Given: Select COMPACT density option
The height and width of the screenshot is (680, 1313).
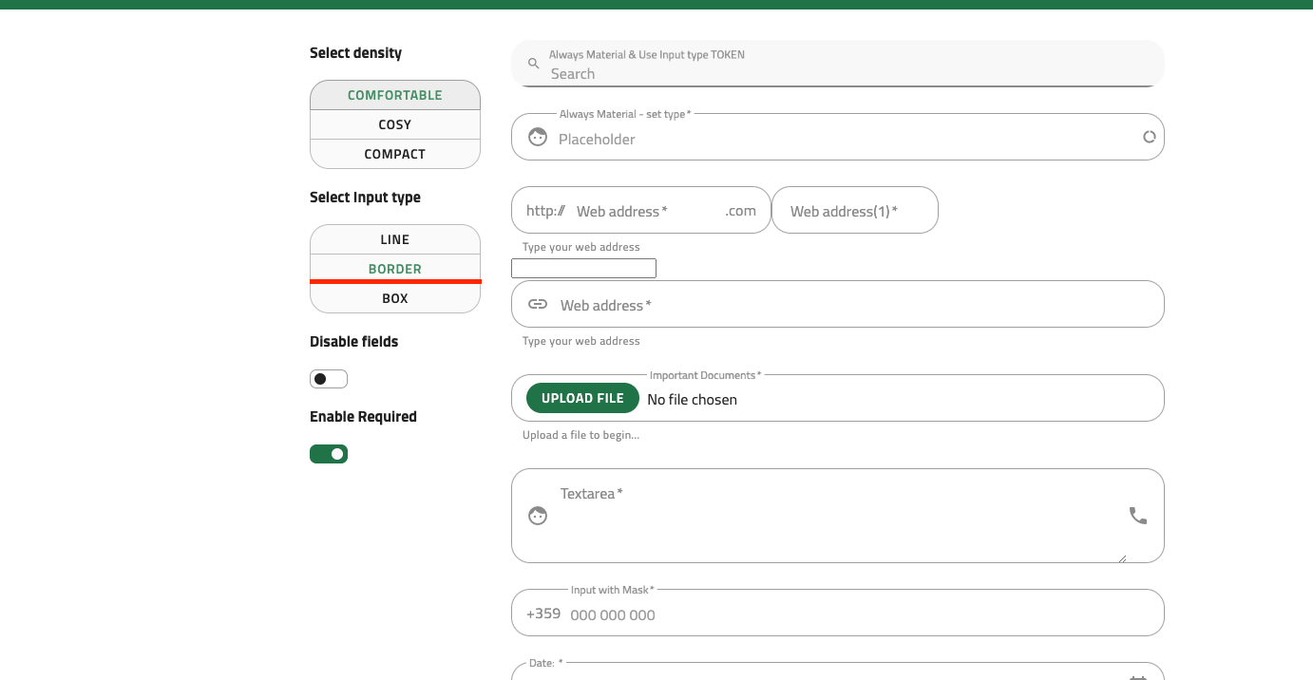Looking at the screenshot, I should pyautogui.click(x=395, y=154).
